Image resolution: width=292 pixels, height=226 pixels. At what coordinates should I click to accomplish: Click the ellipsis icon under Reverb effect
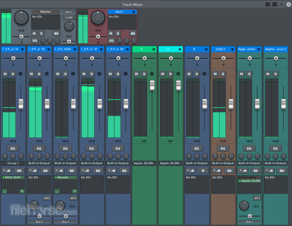point(57,191)
